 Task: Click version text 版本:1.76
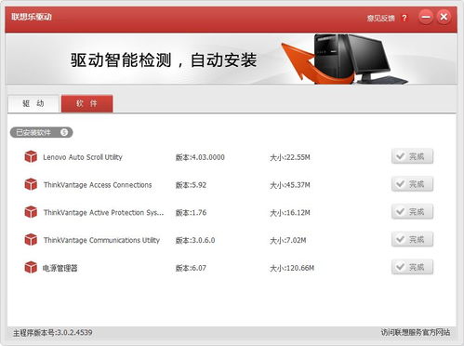pyautogui.click(x=191, y=212)
